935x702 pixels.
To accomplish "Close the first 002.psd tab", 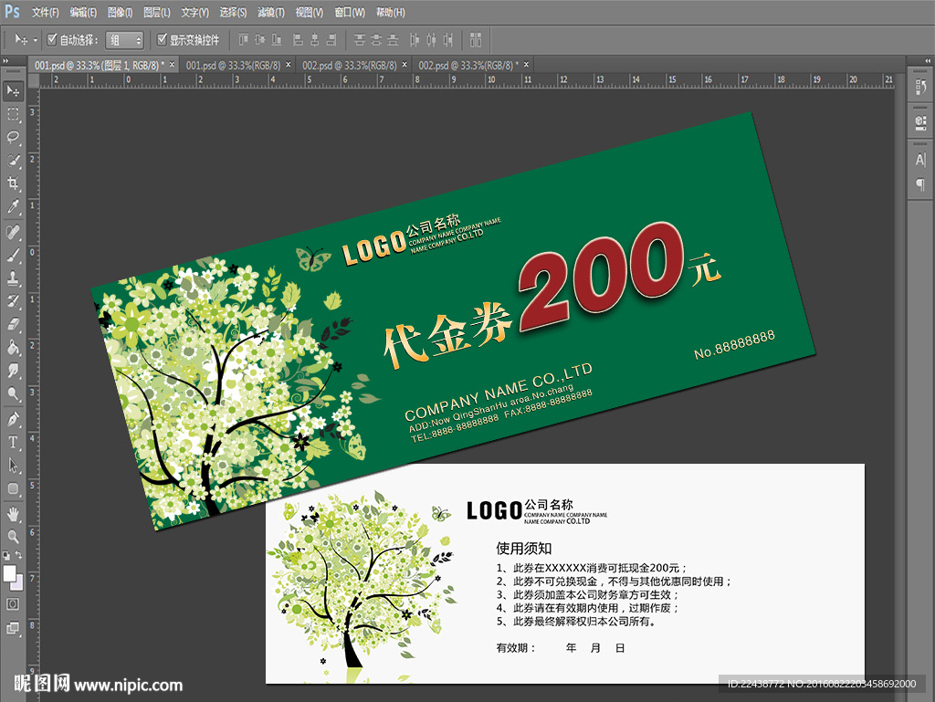I will tap(404, 64).
